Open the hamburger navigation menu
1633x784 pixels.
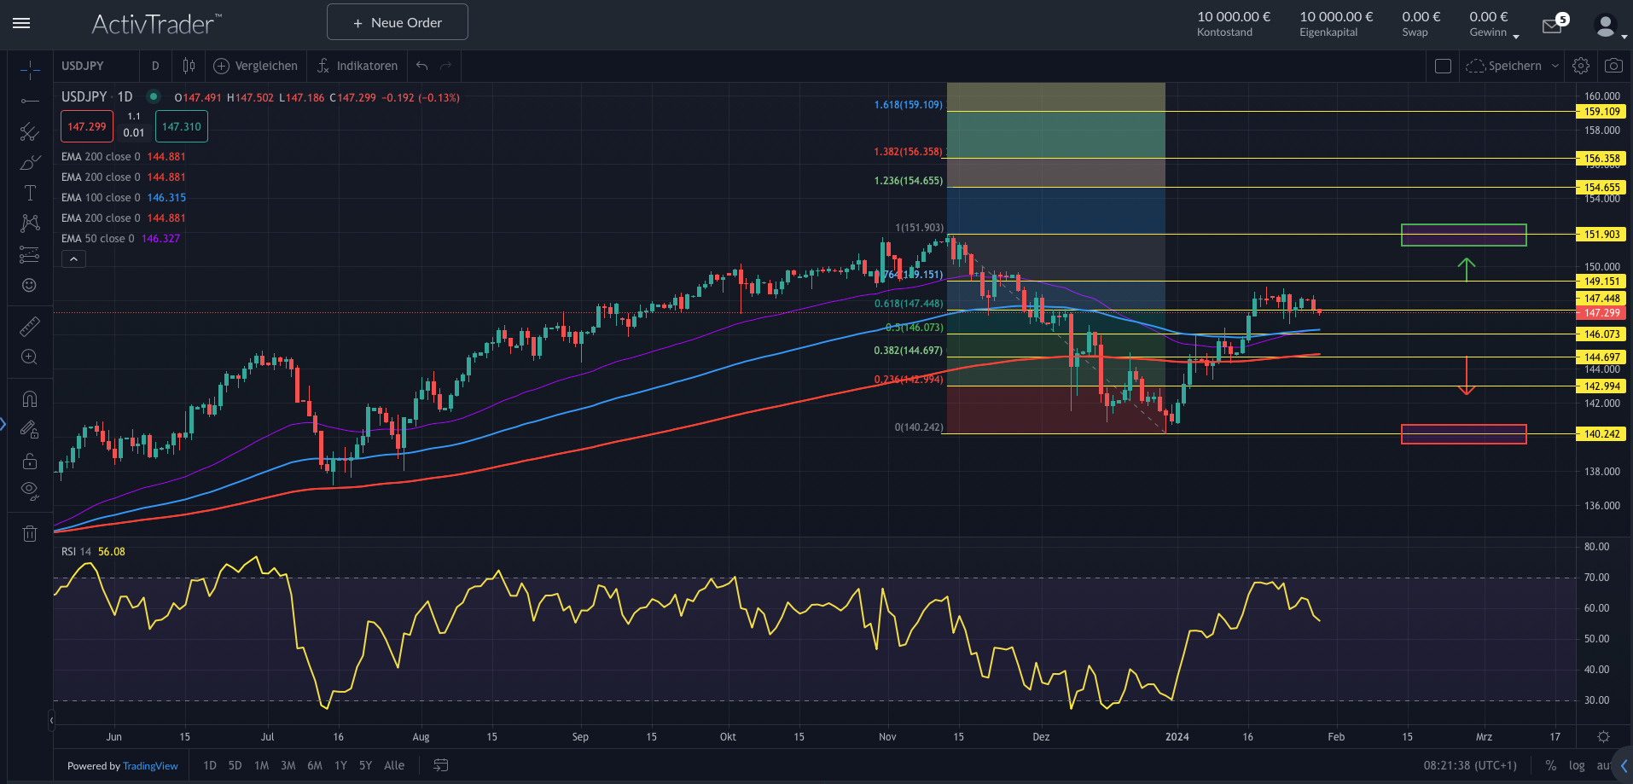(x=21, y=23)
